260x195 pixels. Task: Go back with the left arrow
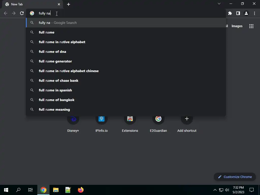(x=6, y=13)
